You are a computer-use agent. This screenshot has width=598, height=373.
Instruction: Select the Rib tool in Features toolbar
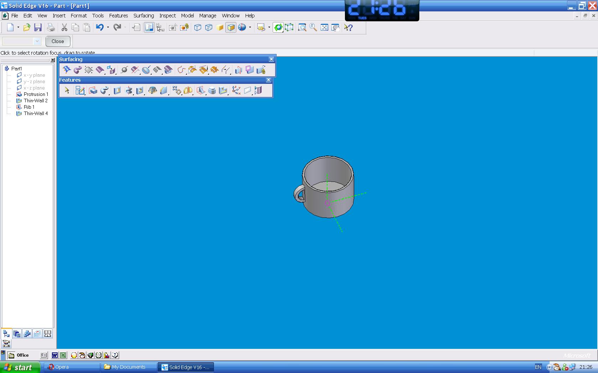tap(201, 91)
